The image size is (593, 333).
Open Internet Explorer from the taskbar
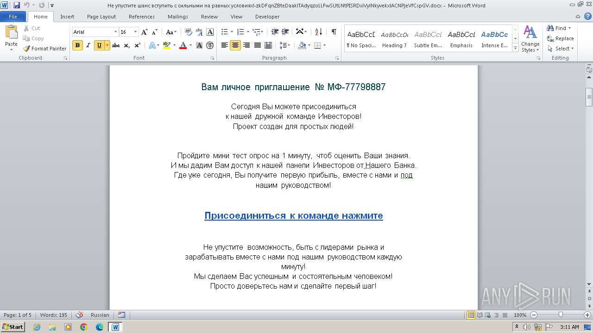coord(37,327)
